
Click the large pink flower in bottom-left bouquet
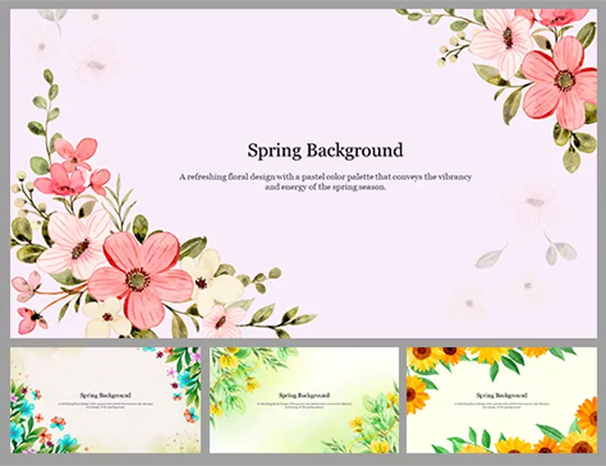click(x=140, y=272)
